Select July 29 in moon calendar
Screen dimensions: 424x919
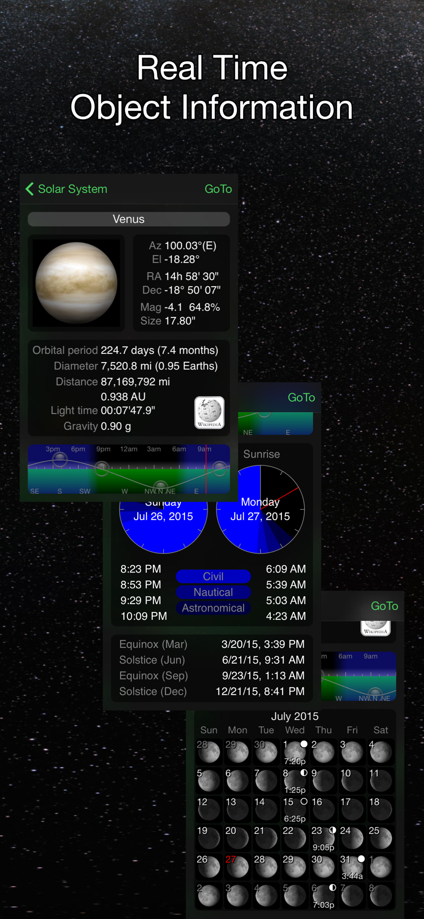pyautogui.click(x=295, y=867)
